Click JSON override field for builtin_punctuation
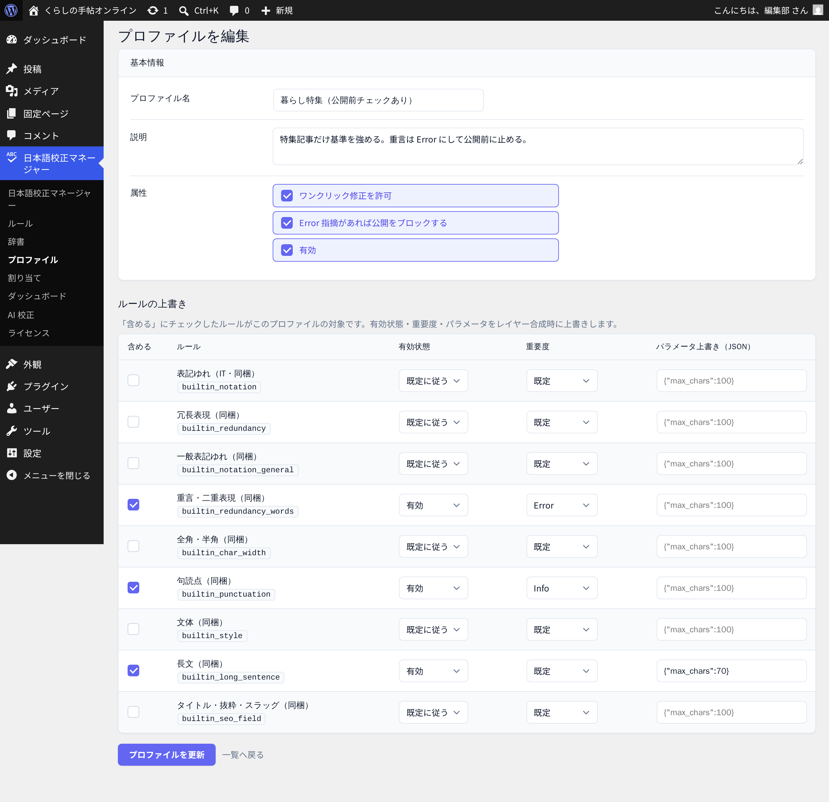This screenshot has height=802, width=829. pyautogui.click(x=731, y=588)
